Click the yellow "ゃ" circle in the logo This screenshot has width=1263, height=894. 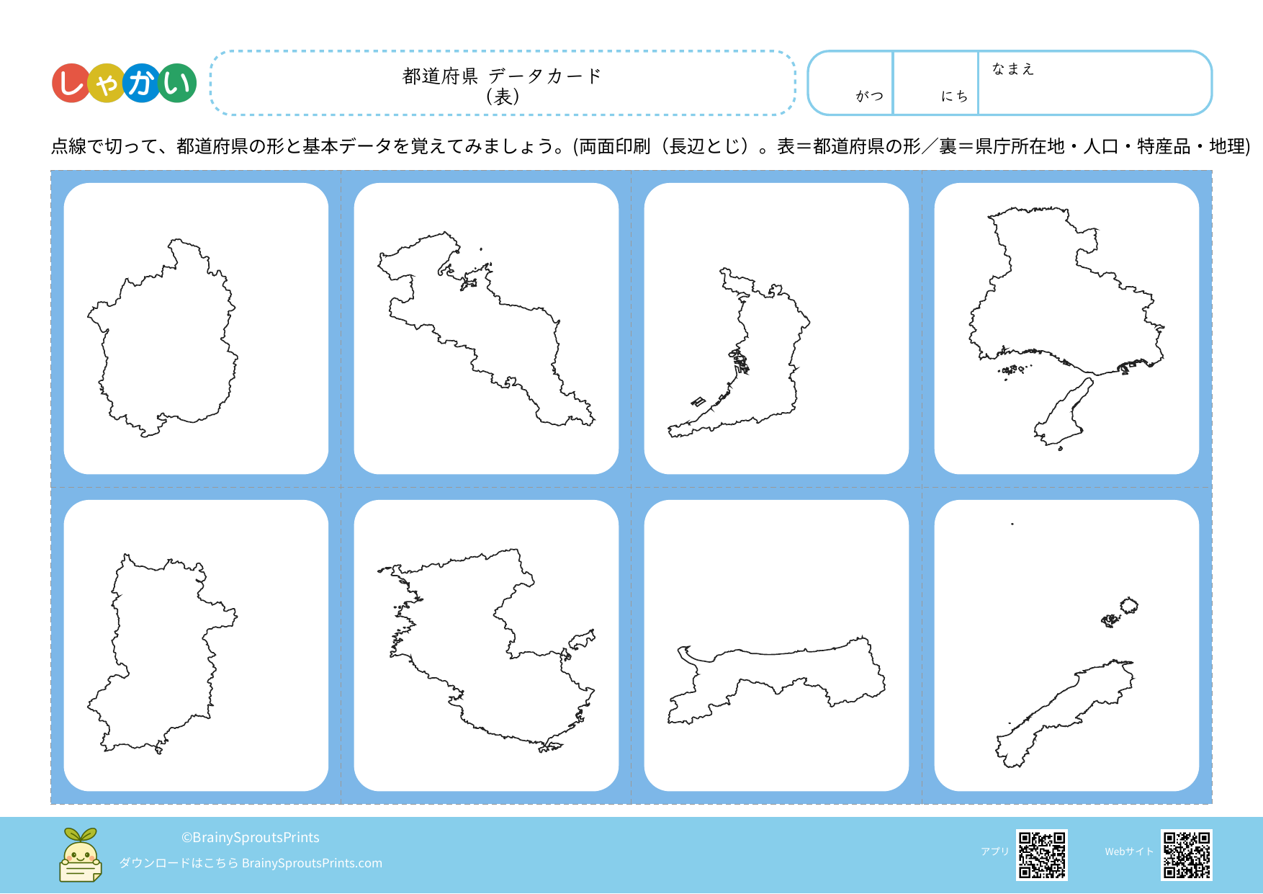[x=106, y=84]
